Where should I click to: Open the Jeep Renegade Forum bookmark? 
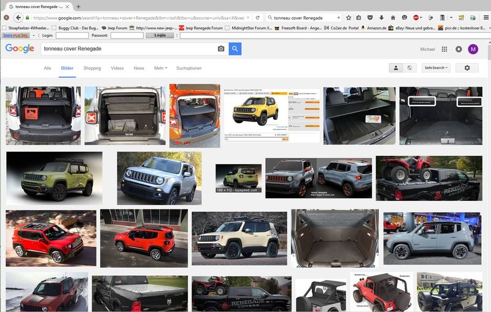(204, 28)
